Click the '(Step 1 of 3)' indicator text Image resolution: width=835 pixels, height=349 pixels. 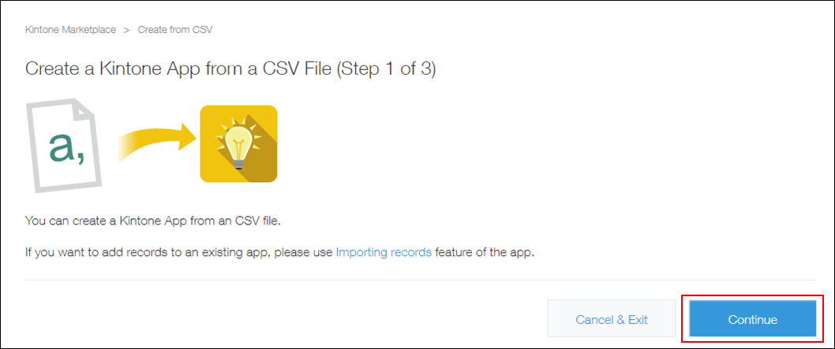click(387, 69)
